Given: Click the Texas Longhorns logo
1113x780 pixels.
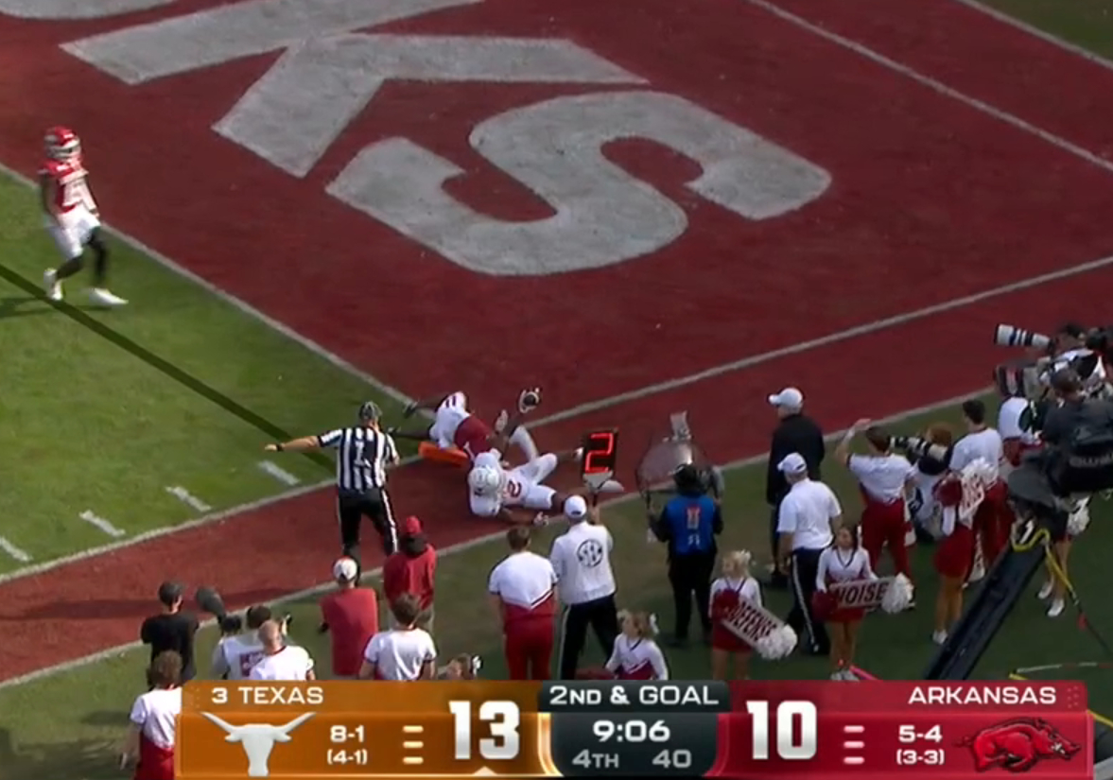Looking at the screenshot, I should click(x=257, y=741).
